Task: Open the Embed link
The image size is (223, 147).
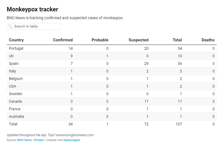Action: (x=39, y=140)
